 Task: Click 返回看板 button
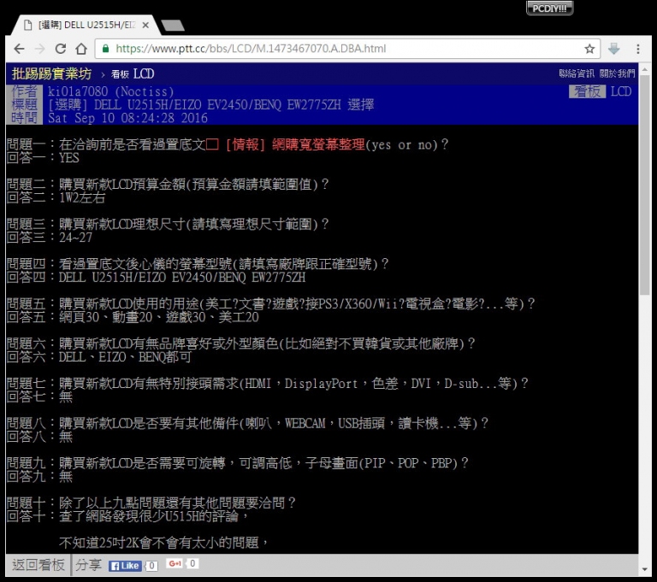(x=38, y=565)
